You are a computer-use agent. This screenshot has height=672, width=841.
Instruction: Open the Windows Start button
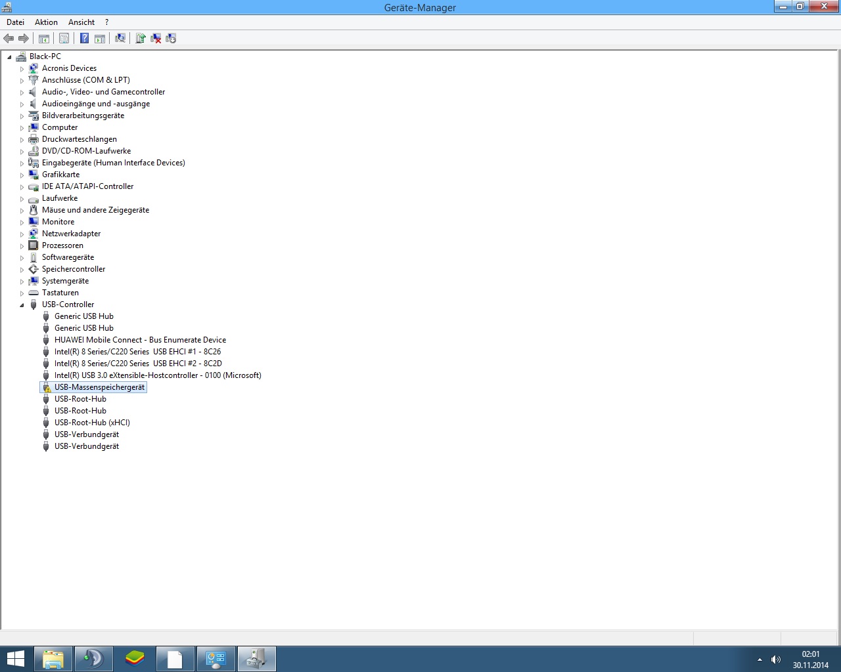point(15,659)
